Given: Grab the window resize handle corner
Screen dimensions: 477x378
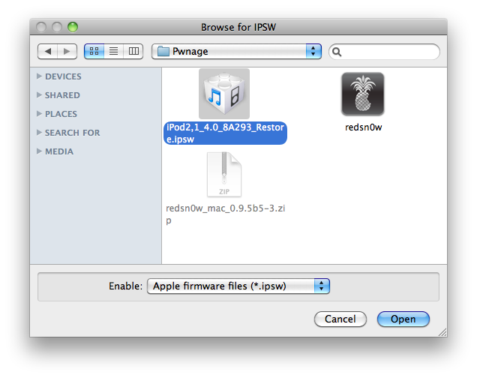Looking at the screenshot, I should tap(442, 332).
